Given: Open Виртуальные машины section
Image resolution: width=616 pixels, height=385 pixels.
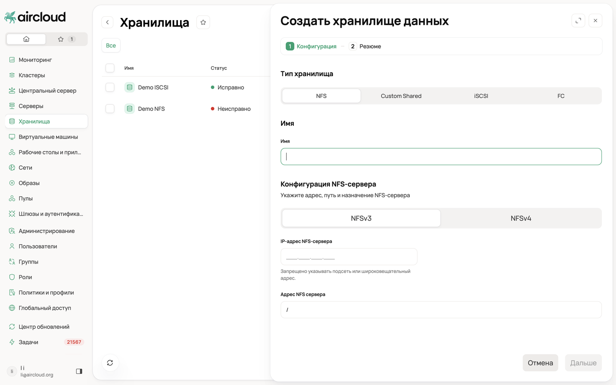Looking at the screenshot, I should (x=46, y=137).
